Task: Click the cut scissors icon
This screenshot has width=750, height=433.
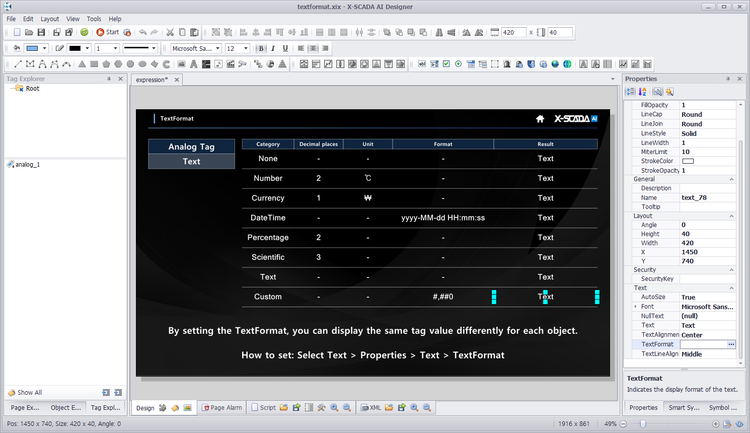Action: click(x=170, y=32)
